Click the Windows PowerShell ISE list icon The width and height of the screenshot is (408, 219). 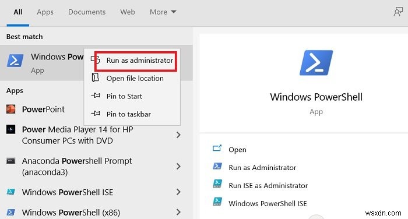tap(11, 192)
